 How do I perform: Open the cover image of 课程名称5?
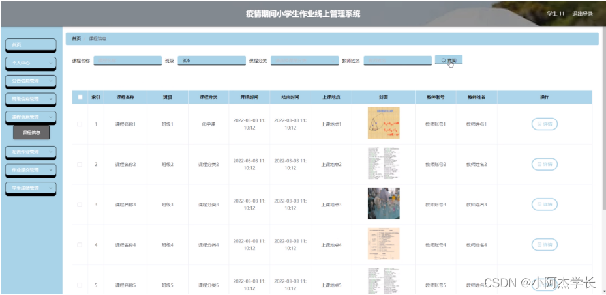pos(384,281)
